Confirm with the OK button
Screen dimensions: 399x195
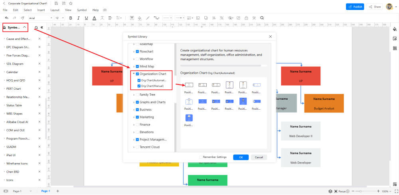pos(241,158)
